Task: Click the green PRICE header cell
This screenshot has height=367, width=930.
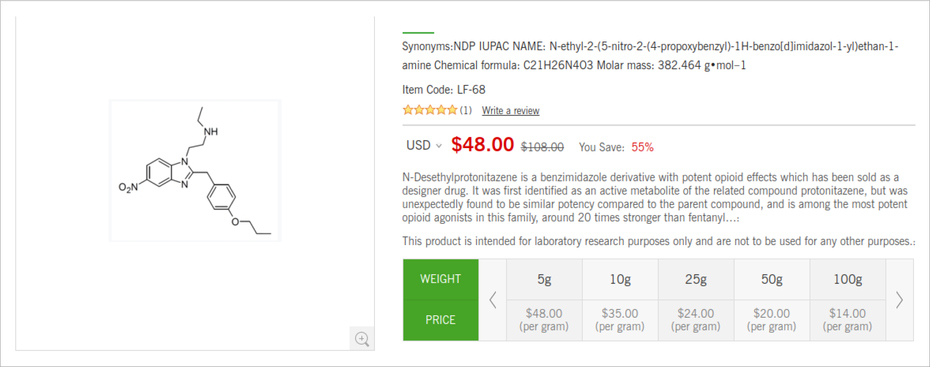Action: tap(440, 320)
